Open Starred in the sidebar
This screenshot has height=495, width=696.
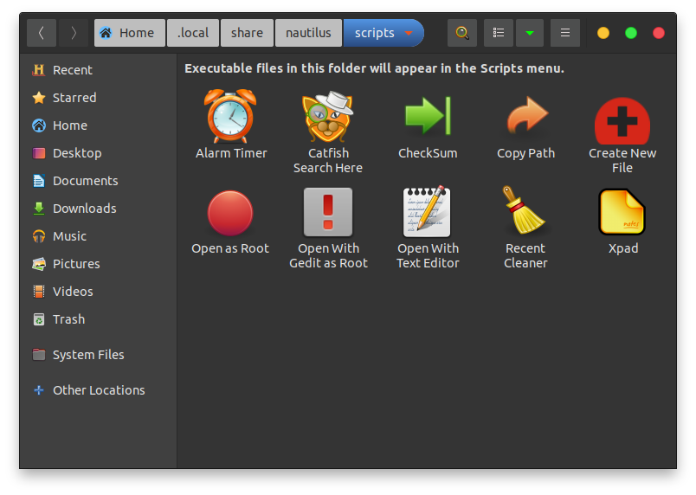[x=98, y=98]
